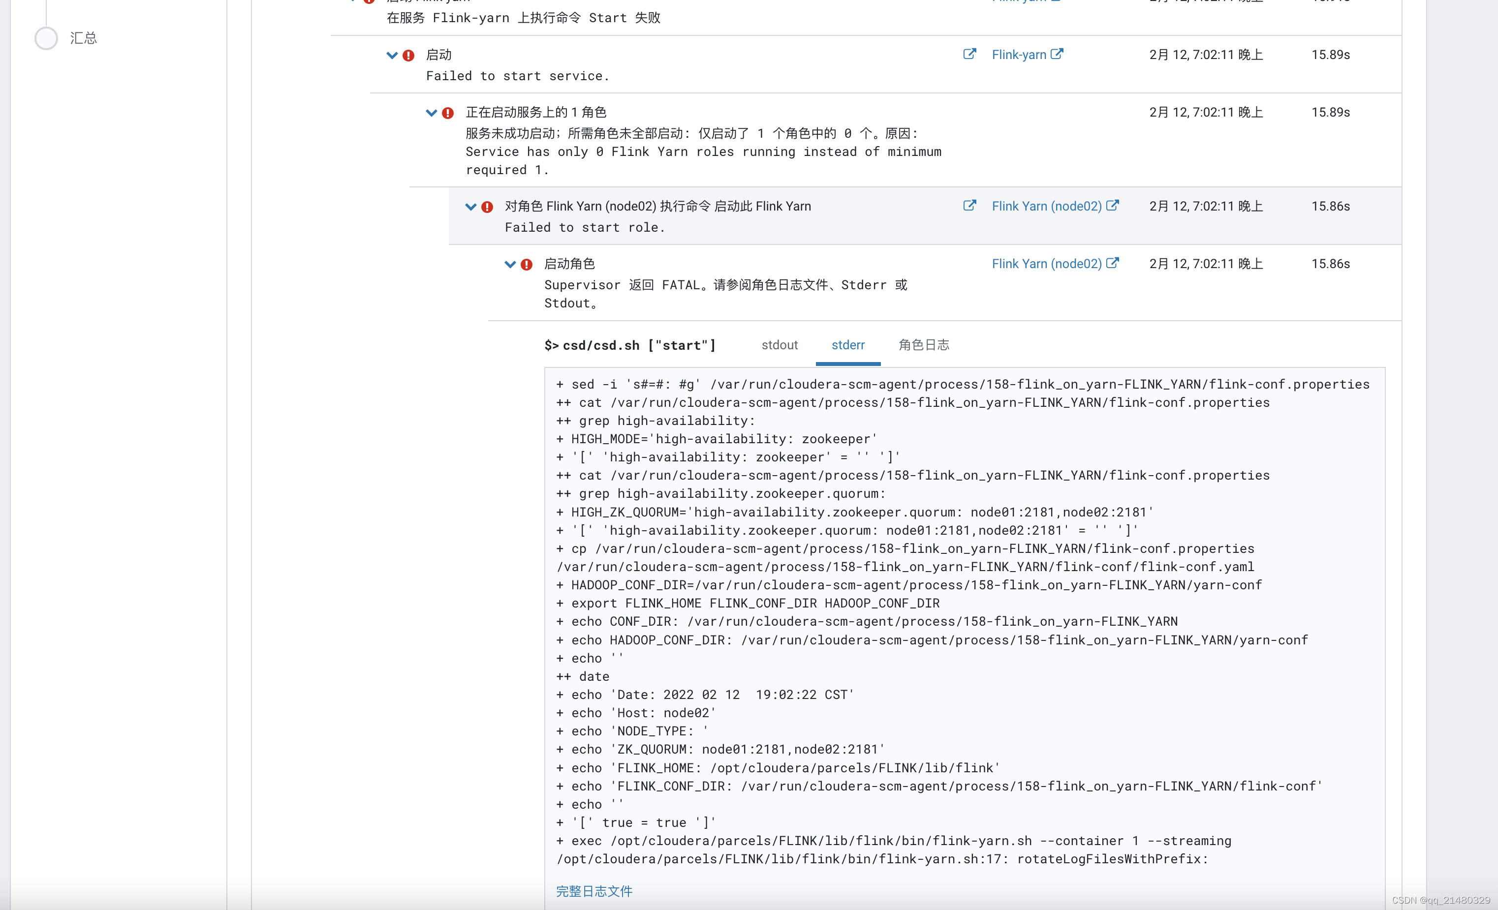Collapse the 正在启动服务上的 1 角色 chevron
The height and width of the screenshot is (910, 1498).
coord(431,113)
